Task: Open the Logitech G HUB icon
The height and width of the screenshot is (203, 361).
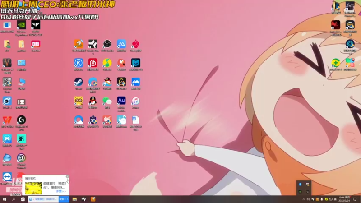Action: coord(21,120)
